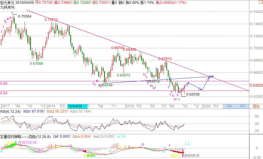Select the 0.67806 low price label
The height and width of the screenshot is (159, 263).
[37, 63]
